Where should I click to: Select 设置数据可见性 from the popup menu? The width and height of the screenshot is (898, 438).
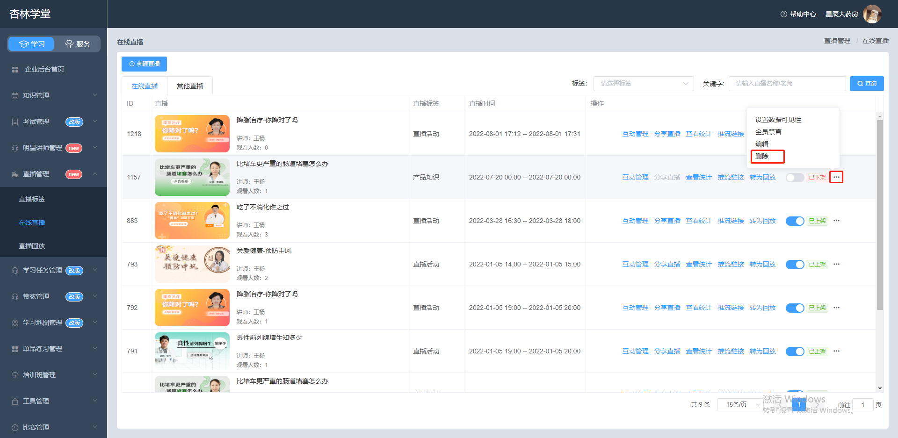[x=778, y=120]
